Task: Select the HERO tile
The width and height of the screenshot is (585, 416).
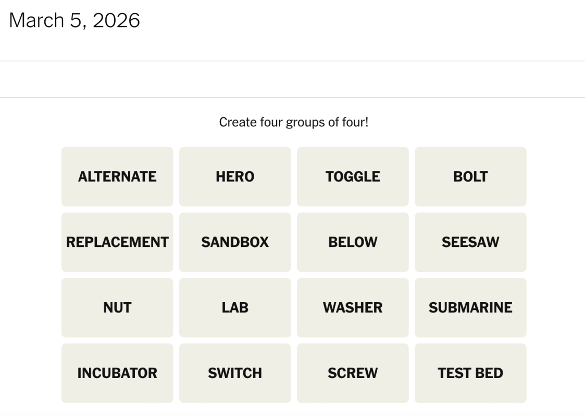Action: [x=234, y=176]
